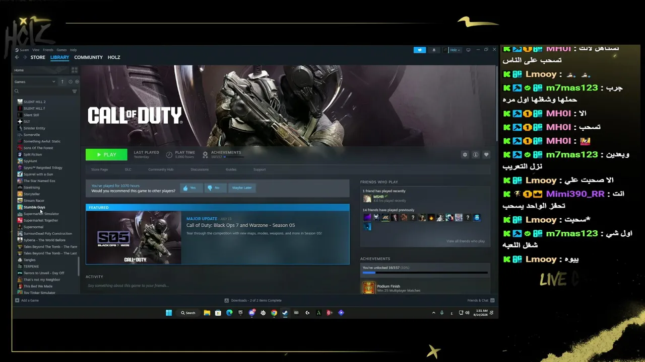
Task: Click the activity 'Say something' input box
Action: 217,286
